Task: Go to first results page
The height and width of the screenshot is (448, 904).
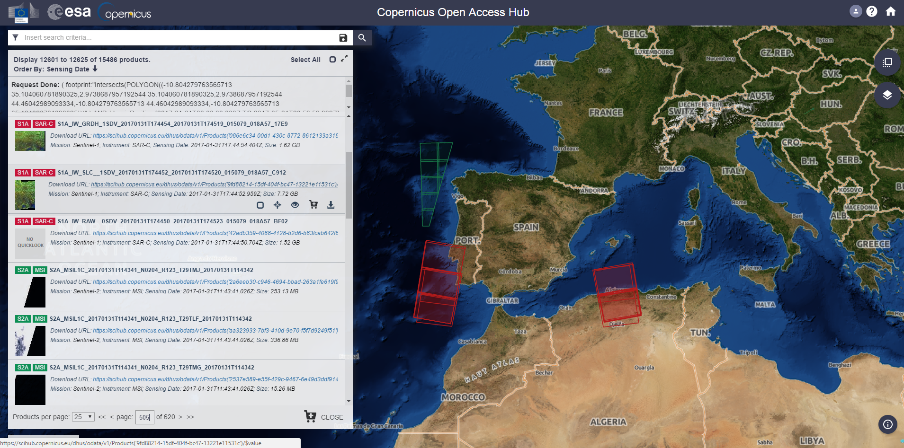Action: pyautogui.click(x=102, y=417)
